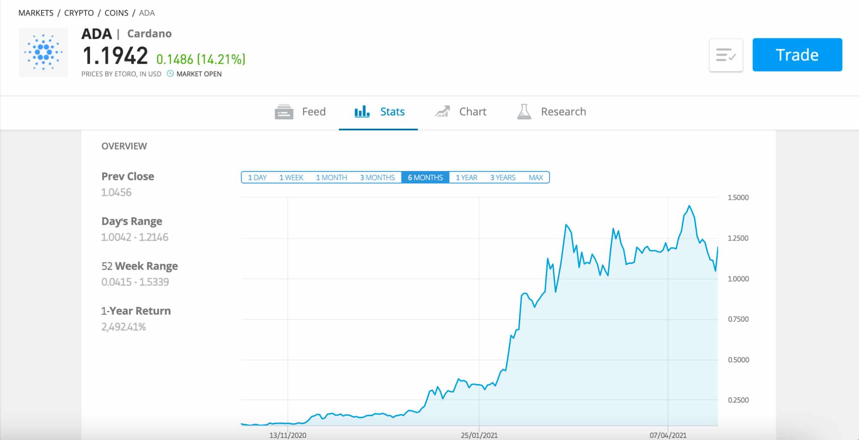Image resolution: width=859 pixels, height=440 pixels.
Task: Click the Chart line graph icon
Action: pos(442,111)
